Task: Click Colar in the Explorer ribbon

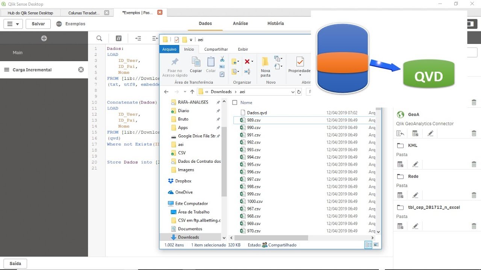Action: pyautogui.click(x=211, y=64)
